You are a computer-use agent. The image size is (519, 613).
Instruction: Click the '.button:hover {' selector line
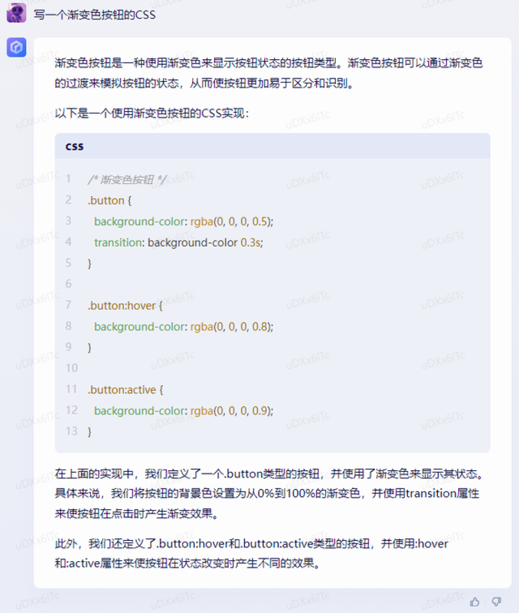(125, 306)
